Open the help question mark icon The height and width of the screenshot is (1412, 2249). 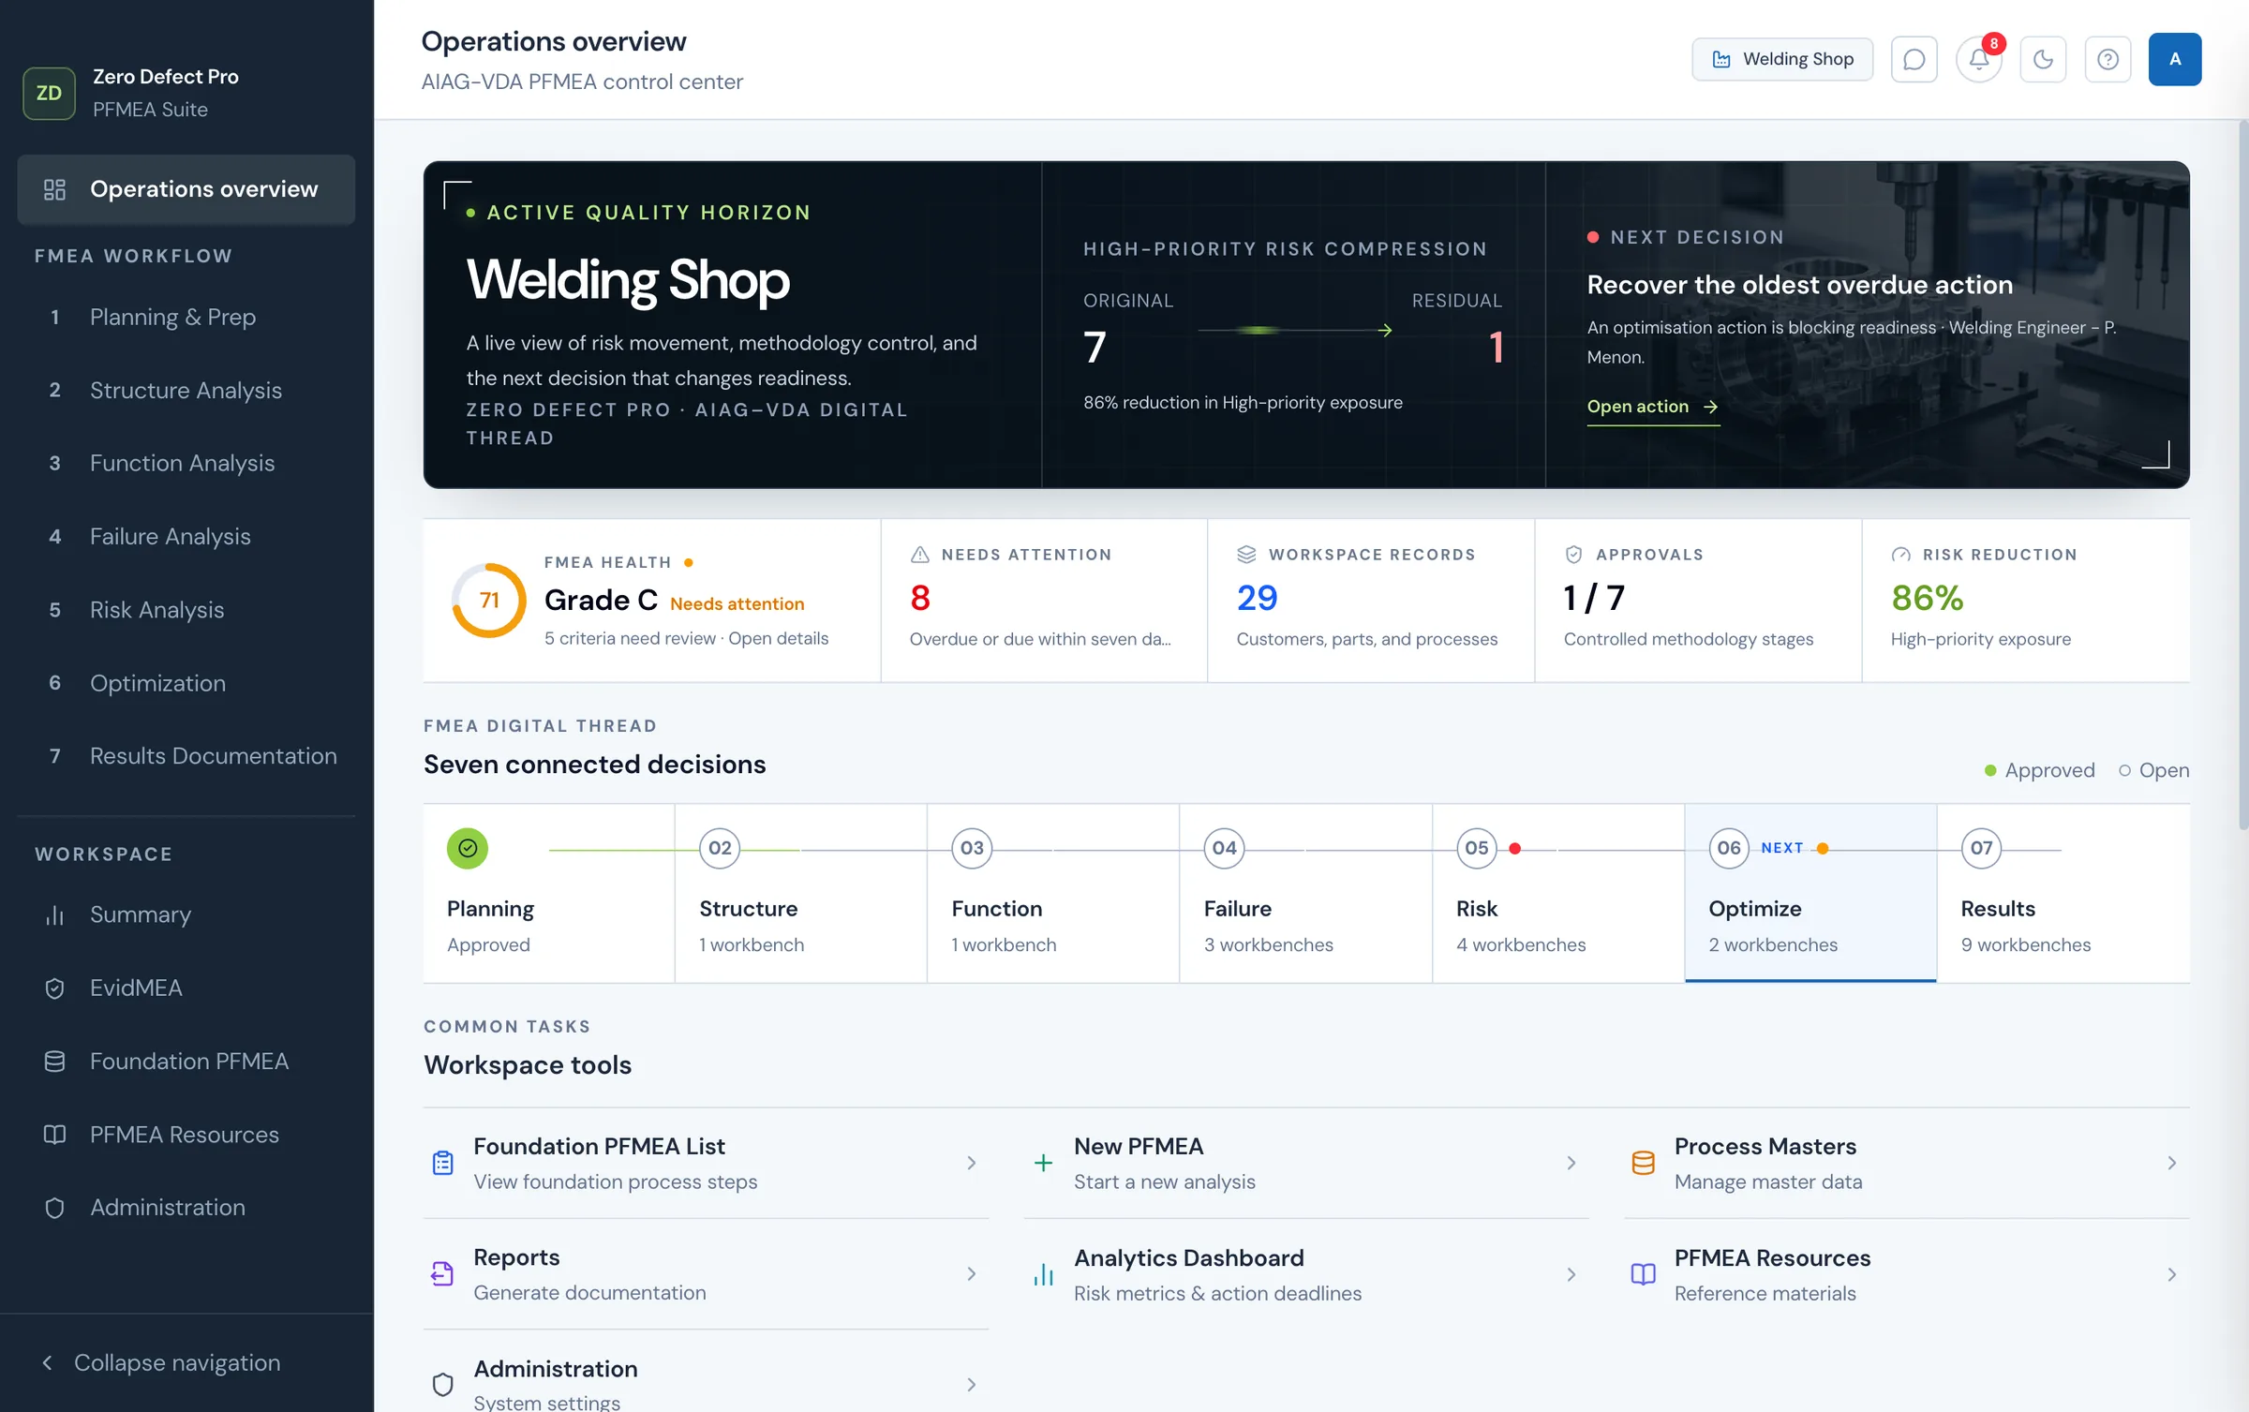point(2108,59)
